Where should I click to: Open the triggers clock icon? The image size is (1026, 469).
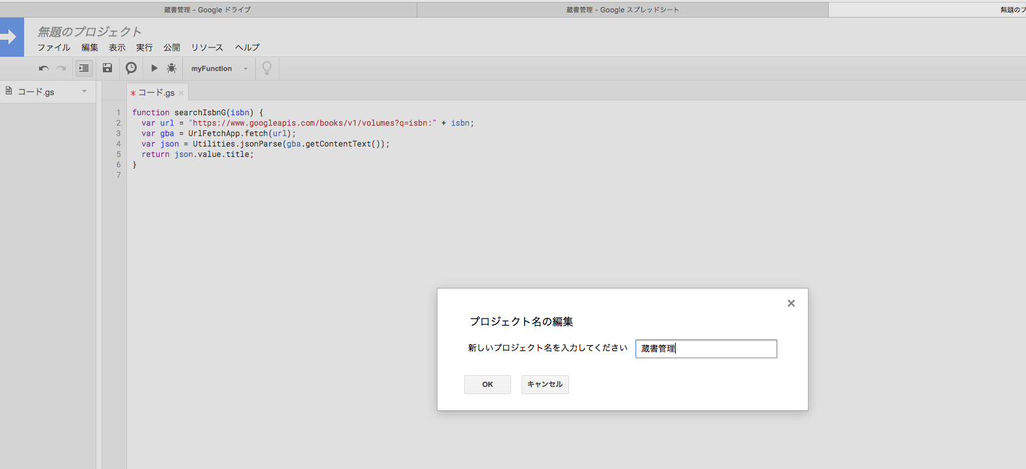131,68
